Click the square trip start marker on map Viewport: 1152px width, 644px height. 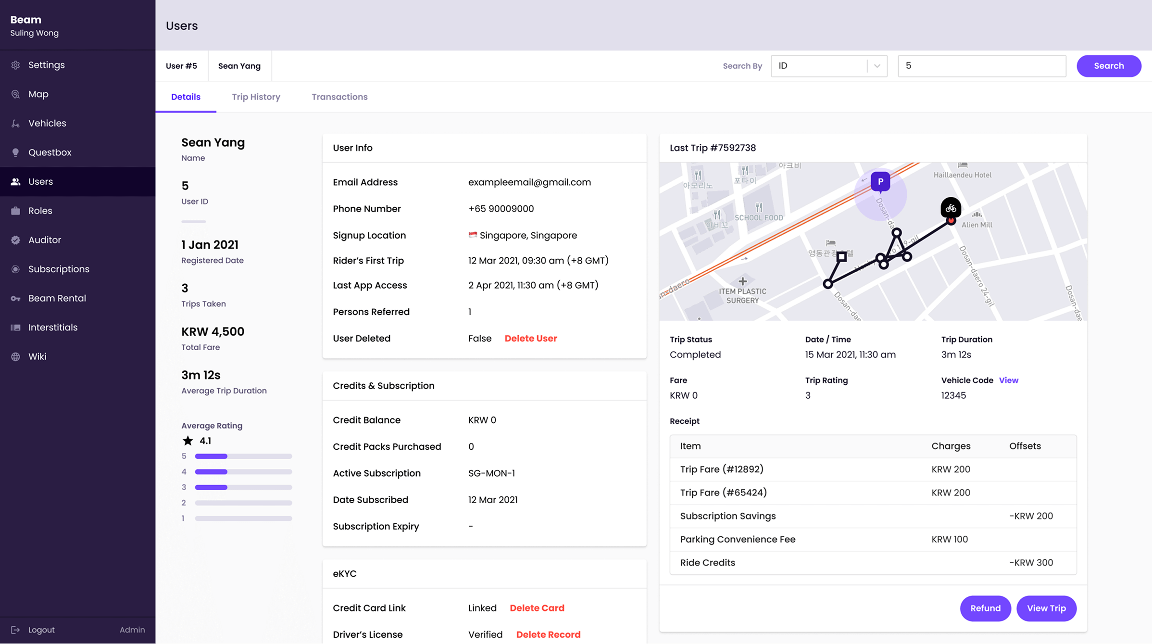[841, 256]
